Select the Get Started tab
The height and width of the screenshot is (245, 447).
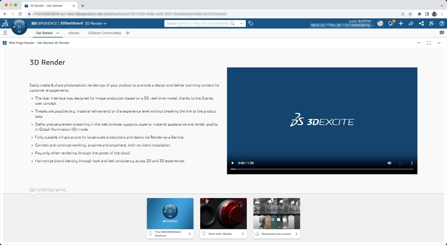[x=44, y=33]
